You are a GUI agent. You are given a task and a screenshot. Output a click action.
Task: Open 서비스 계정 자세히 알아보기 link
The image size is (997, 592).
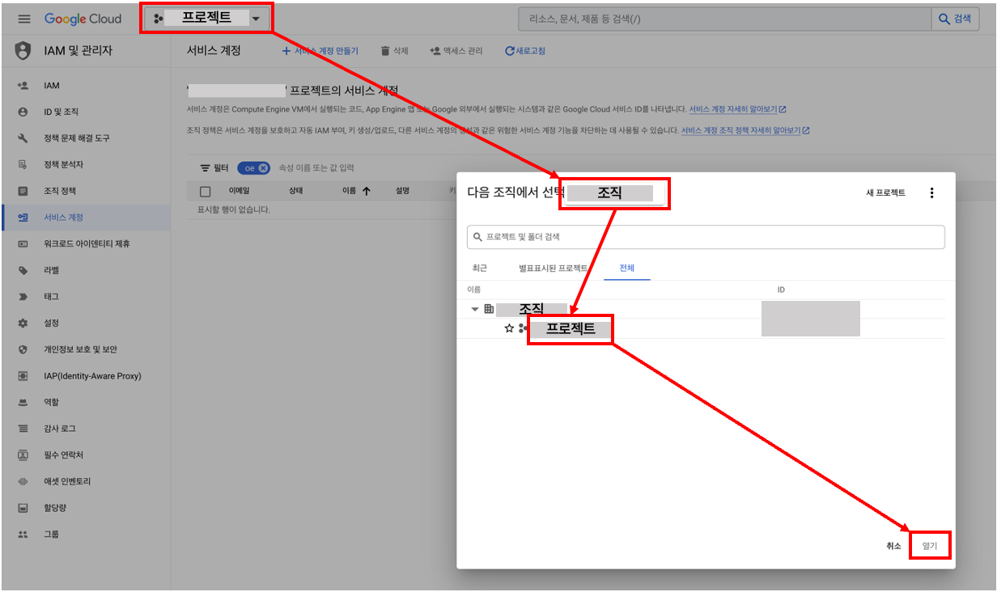pyautogui.click(x=733, y=109)
